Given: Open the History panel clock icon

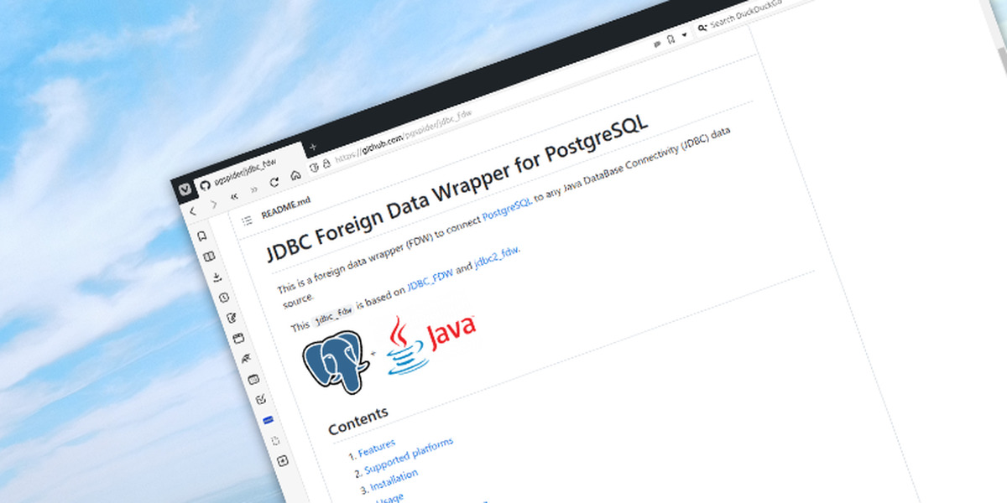Looking at the screenshot, I should tap(224, 298).
